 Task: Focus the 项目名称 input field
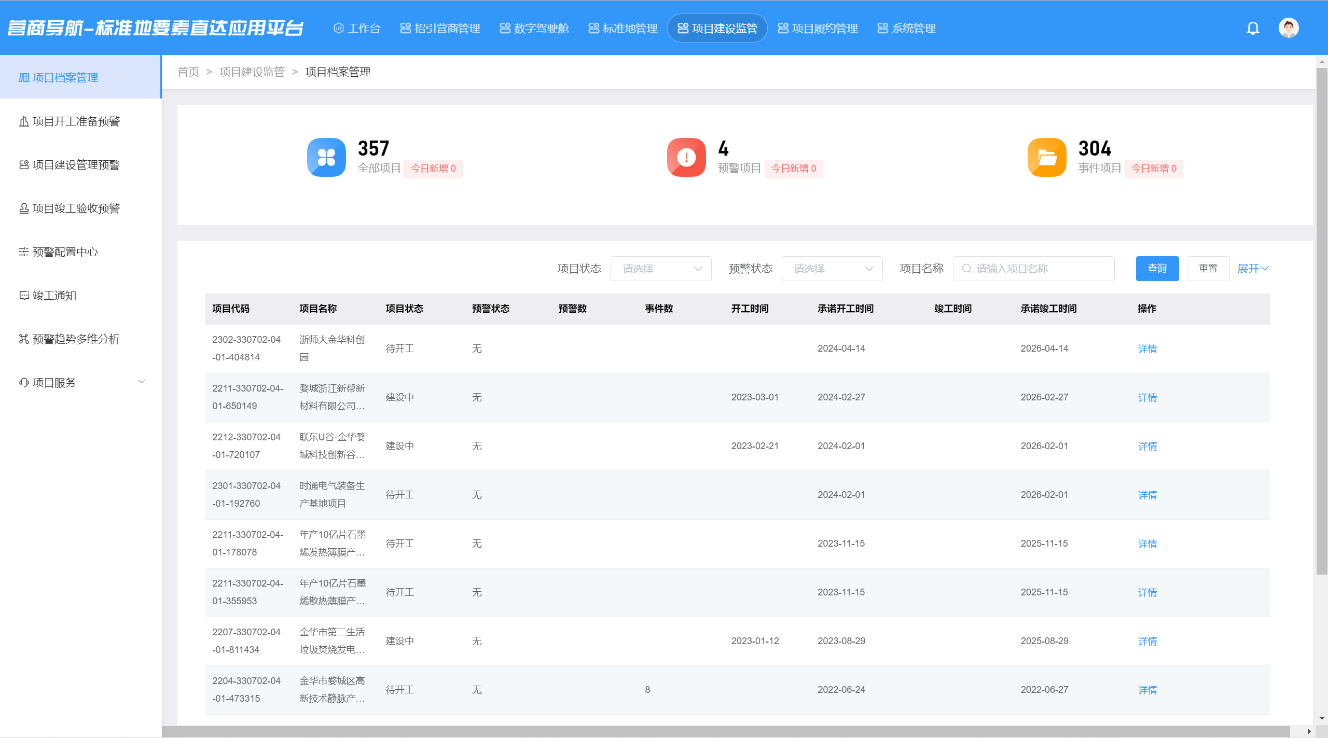[x=1033, y=269]
